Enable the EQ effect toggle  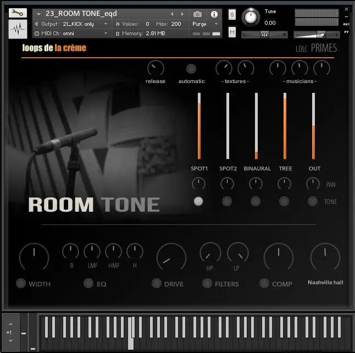coord(88,283)
